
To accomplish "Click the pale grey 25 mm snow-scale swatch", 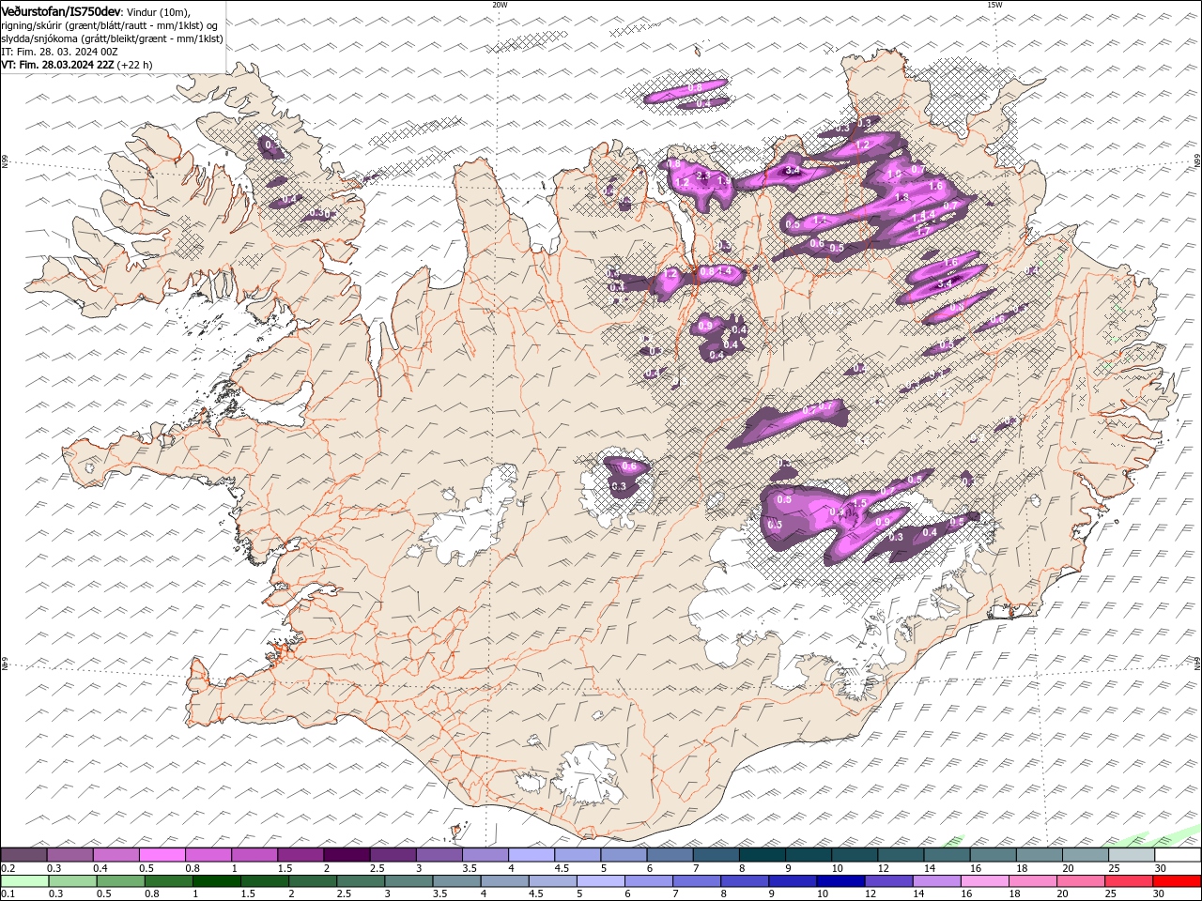I will 1132,855.
